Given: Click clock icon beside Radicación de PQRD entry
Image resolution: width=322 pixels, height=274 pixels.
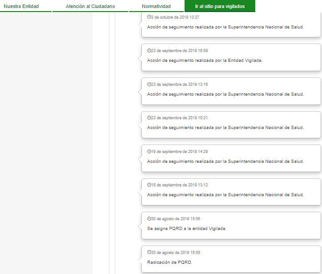Looking at the screenshot, I should [149, 252].
